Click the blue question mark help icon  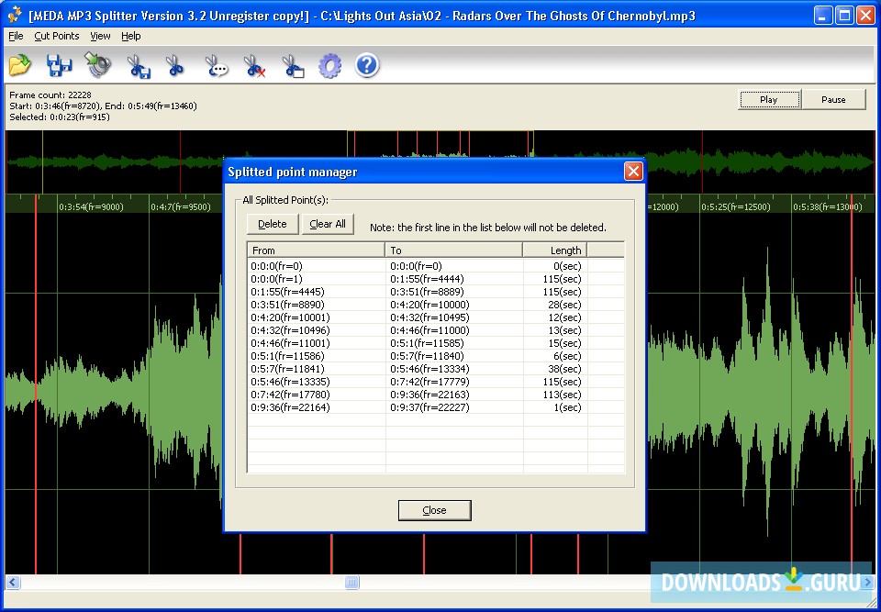367,66
